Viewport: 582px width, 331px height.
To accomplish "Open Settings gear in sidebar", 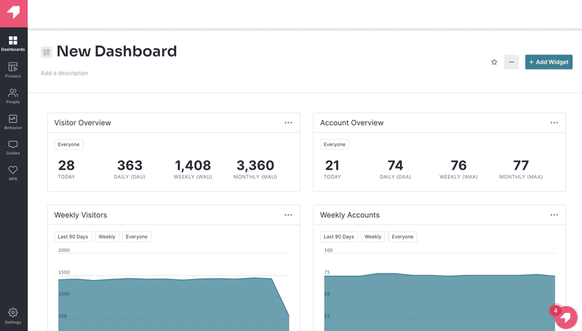I will 13,316.
